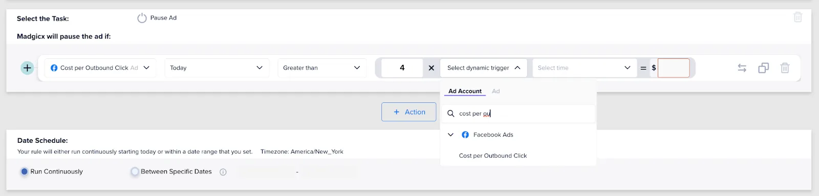Switch to the Ad tab in dropdown
This screenshot has height=196, width=819.
point(495,91)
